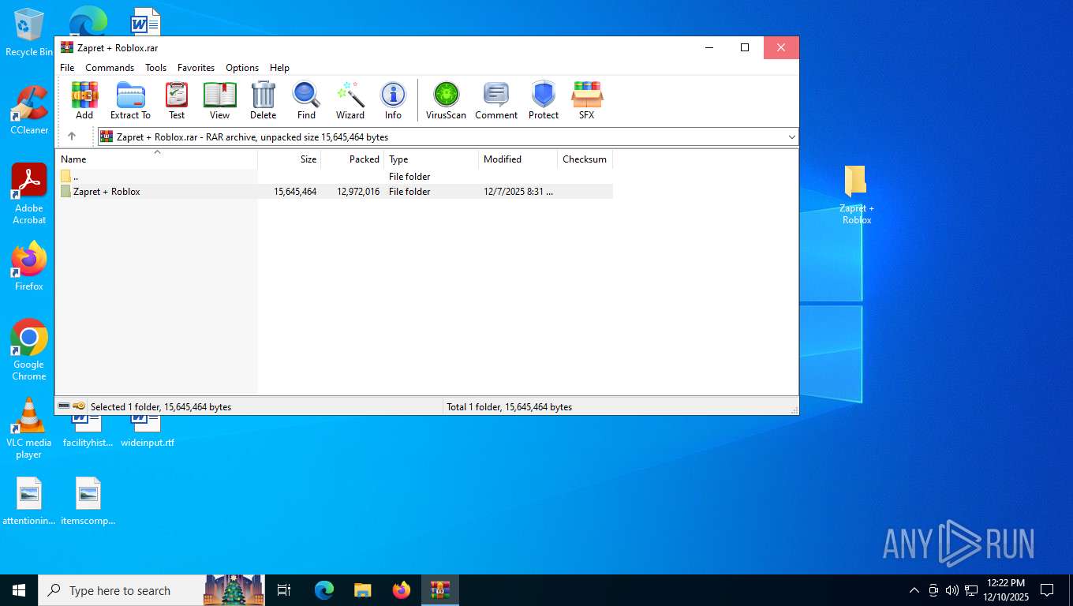1073x606 pixels.
Task: Open Firefox from the taskbar
Action: pos(402,590)
